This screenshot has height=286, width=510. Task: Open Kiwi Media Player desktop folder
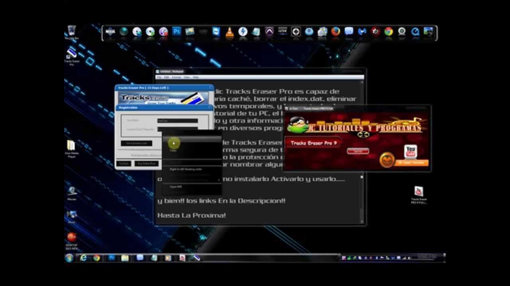71,149
